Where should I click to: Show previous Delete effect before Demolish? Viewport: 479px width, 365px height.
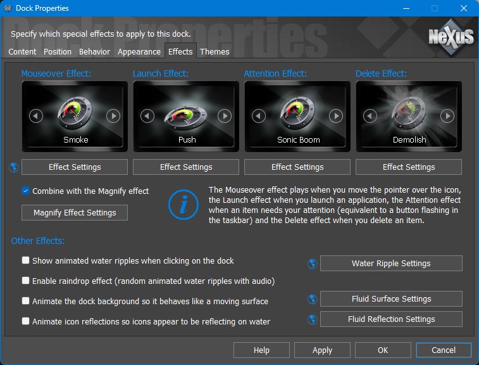(370, 116)
